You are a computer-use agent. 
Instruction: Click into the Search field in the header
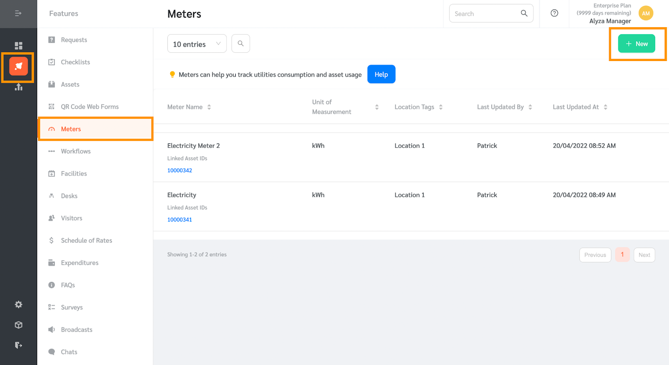click(485, 13)
